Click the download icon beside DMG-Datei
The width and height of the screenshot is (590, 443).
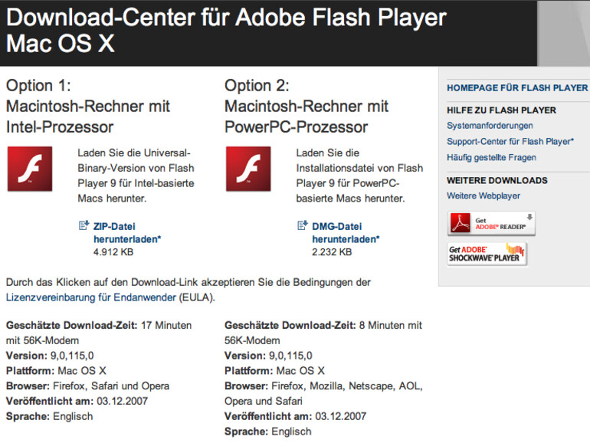tap(302, 226)
